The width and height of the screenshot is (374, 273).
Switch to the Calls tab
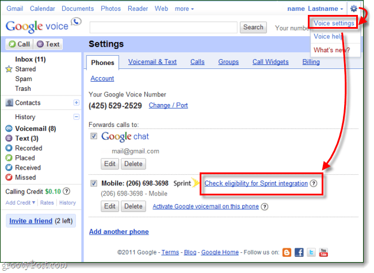(x=197, y=62)
